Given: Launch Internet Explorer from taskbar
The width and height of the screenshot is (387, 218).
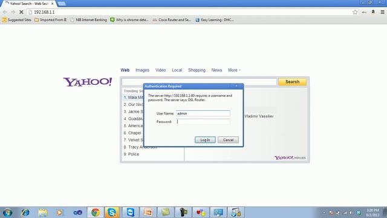Looking at the screenshot, I should [25, 213].
